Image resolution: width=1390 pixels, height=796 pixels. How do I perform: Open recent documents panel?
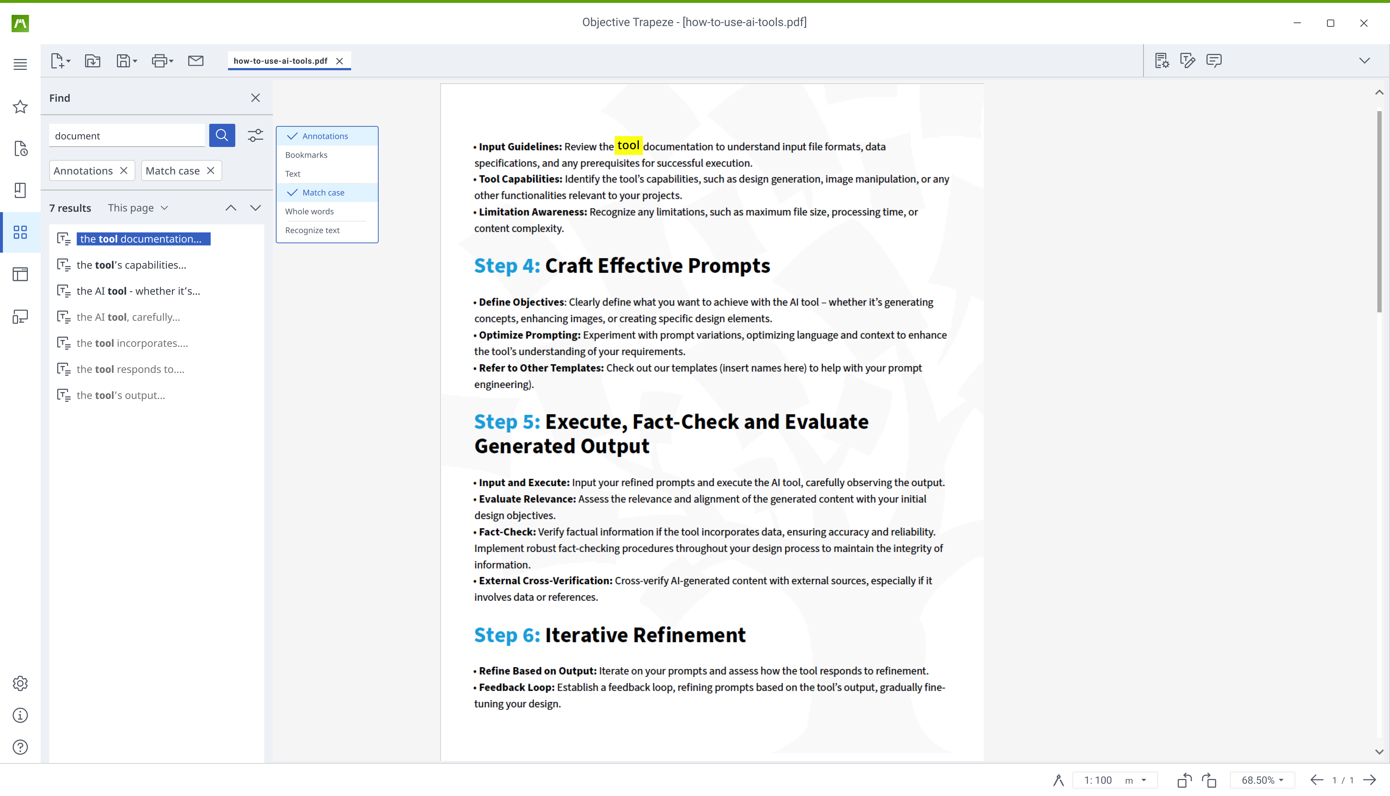click(x=20, y=149)
